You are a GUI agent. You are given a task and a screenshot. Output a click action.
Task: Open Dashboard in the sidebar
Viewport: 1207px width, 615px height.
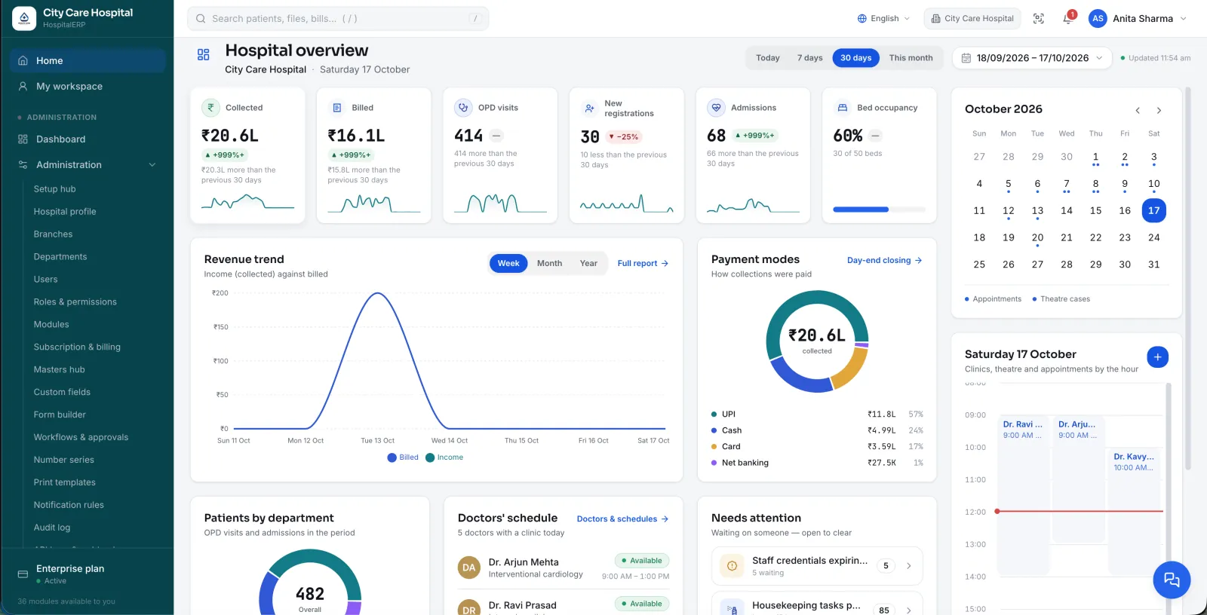[x=88, y=139]
